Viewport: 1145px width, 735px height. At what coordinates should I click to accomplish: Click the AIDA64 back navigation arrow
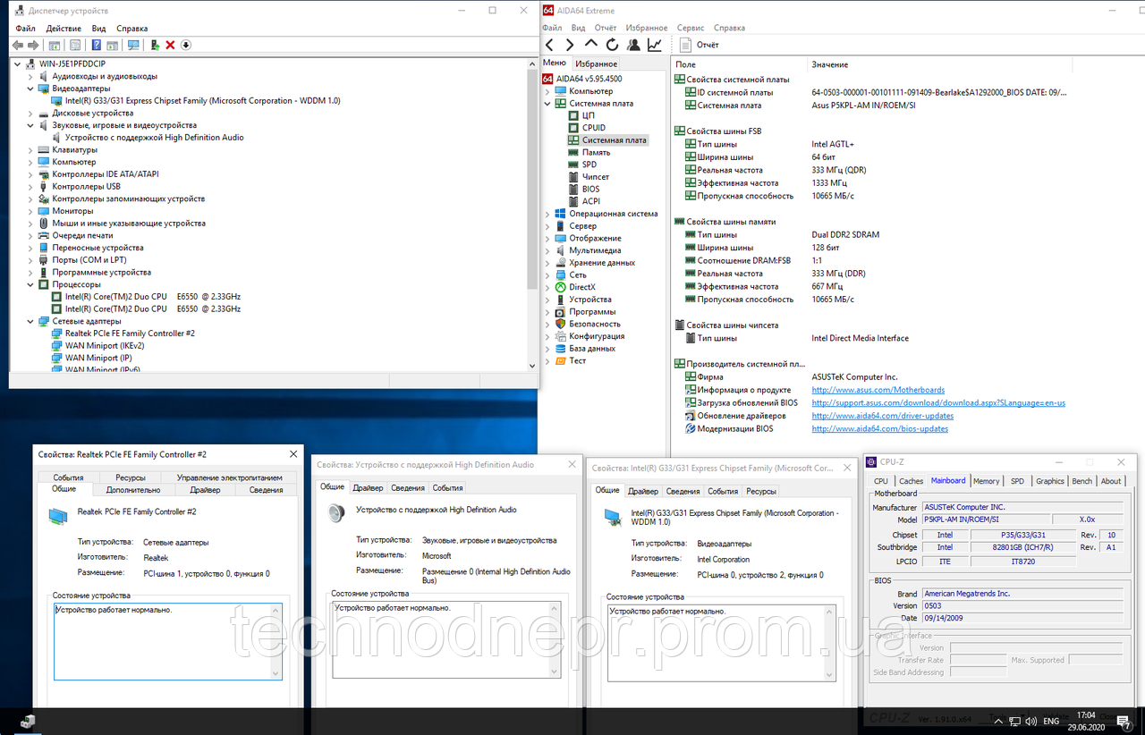click(x=549, y=45)
